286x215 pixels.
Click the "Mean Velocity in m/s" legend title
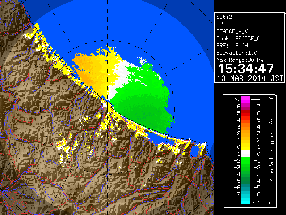click(x=272, y=150)
